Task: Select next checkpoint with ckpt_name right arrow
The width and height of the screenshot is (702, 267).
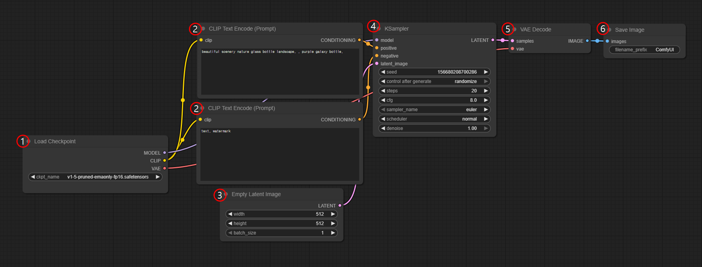Action: click(x=158, y=177)
